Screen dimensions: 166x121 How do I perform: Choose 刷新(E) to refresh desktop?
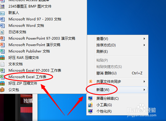click(x=117, y=52)
